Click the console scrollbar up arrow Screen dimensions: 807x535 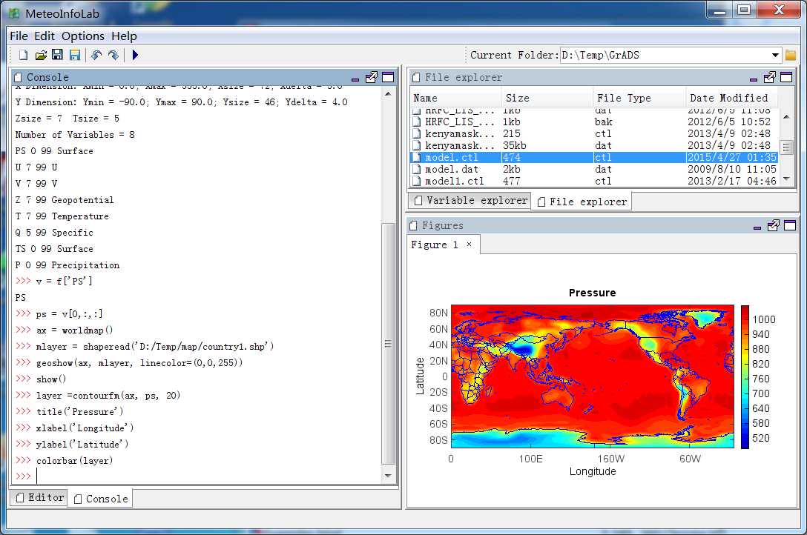pyautogui.click(x=388, y=94)
